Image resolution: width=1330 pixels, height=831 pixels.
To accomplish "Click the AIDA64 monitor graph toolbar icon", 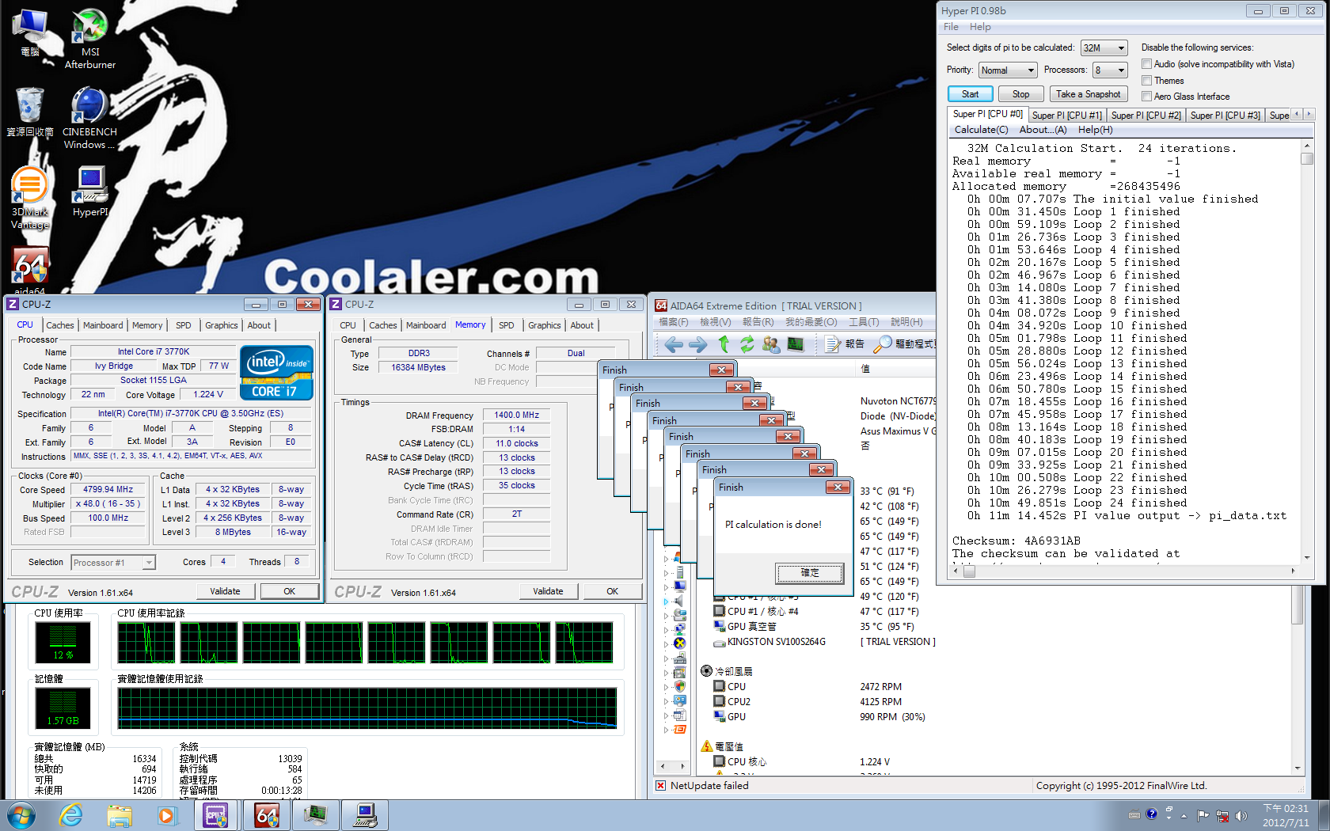I will tap(796, 344).
